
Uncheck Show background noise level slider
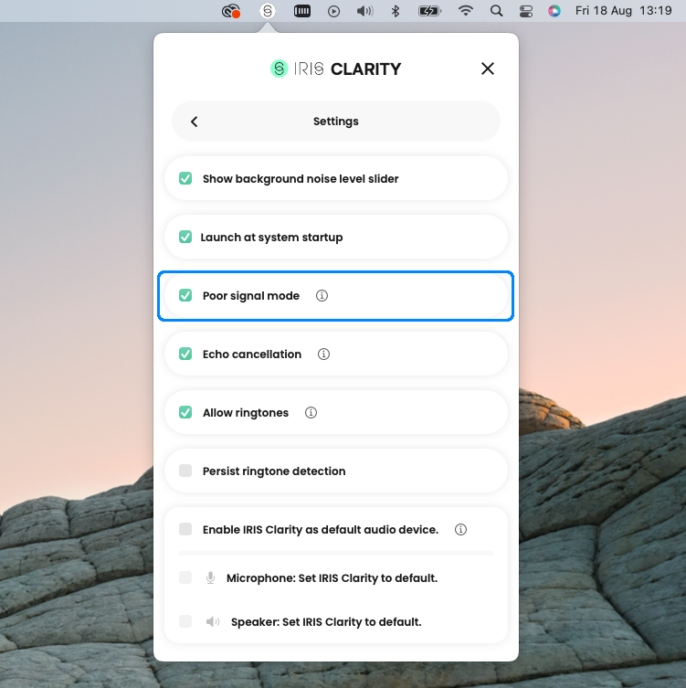(185, 179)
